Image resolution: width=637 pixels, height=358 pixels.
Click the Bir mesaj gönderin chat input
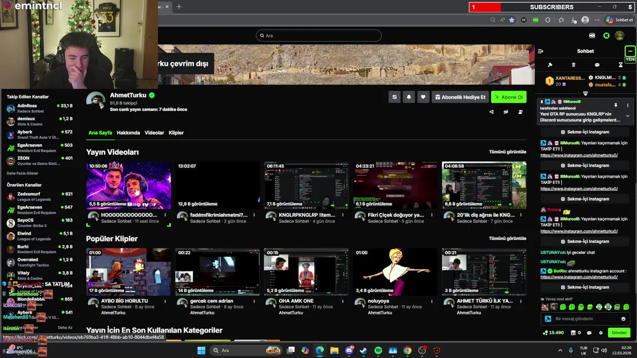pos(585,319)
